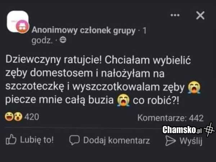Viewport: 216px width, 162px height.
Task: Open Anonimowy członek grupy profile name
Action: click(x=84, y=30)
